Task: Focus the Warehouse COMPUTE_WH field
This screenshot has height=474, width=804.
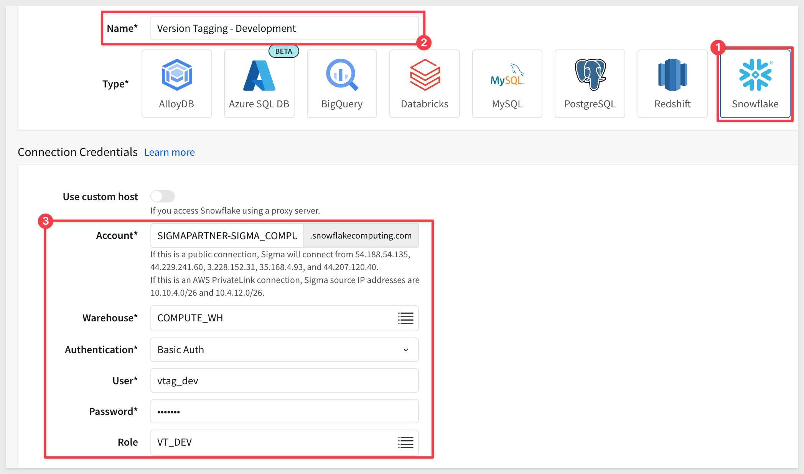Action: (285, 318)
